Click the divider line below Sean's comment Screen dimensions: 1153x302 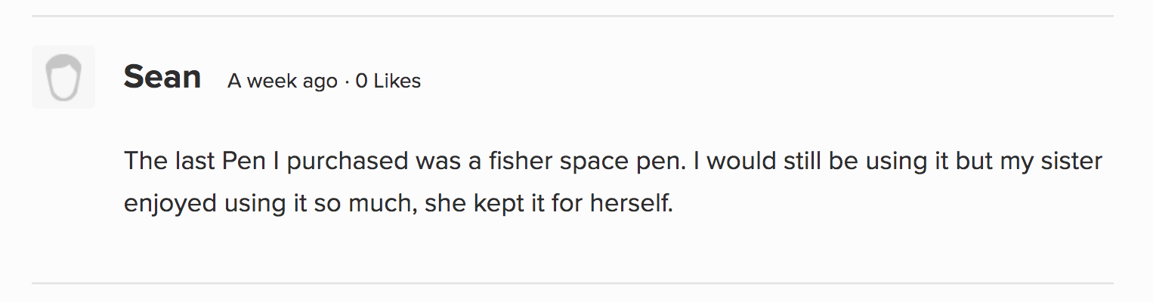(x=572, y=283)
